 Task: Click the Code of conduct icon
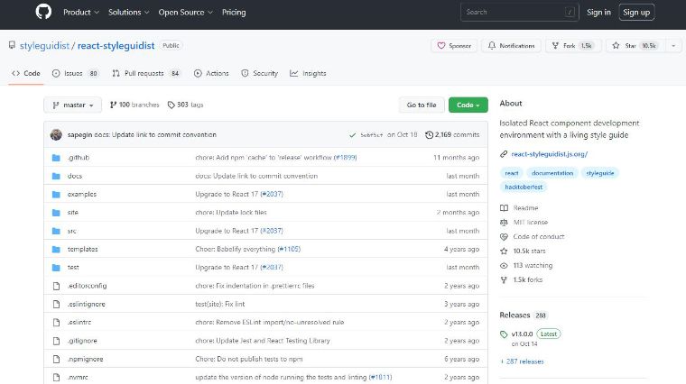point(504,237)
